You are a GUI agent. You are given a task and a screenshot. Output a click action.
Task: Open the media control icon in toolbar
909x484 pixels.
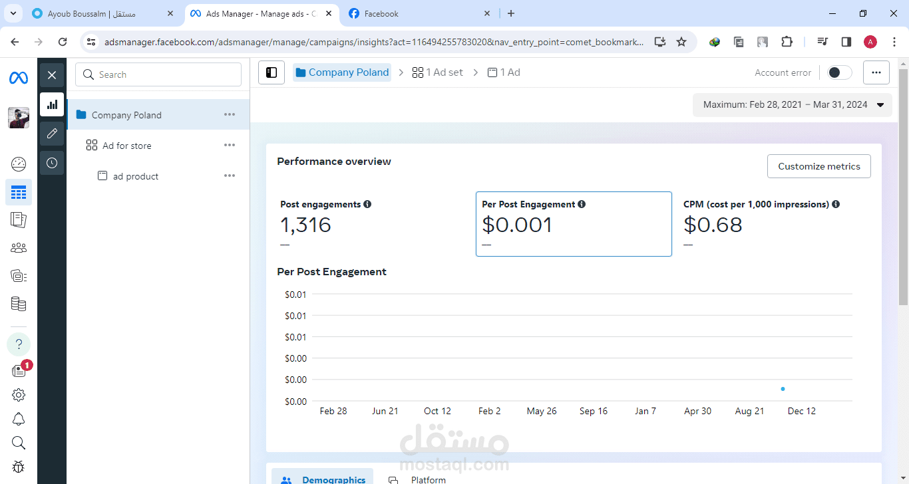(823, 42)
